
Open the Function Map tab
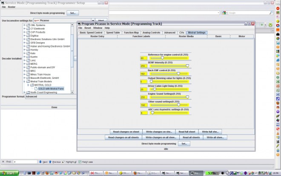tap(132, 33)
